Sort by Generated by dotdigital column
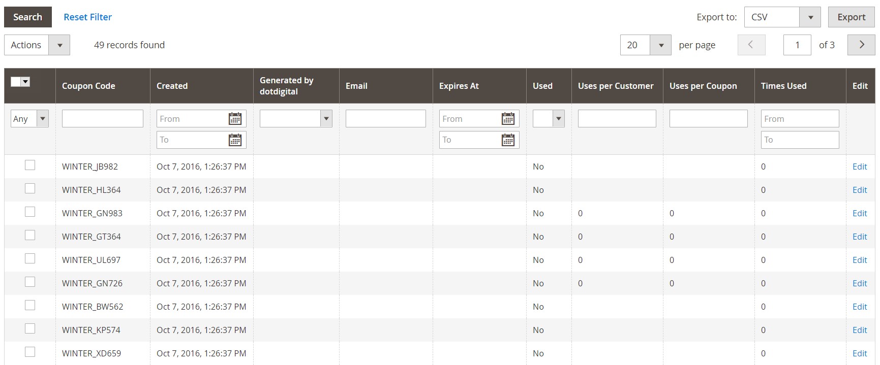This screenshot has width=880, height=365. 286,86
